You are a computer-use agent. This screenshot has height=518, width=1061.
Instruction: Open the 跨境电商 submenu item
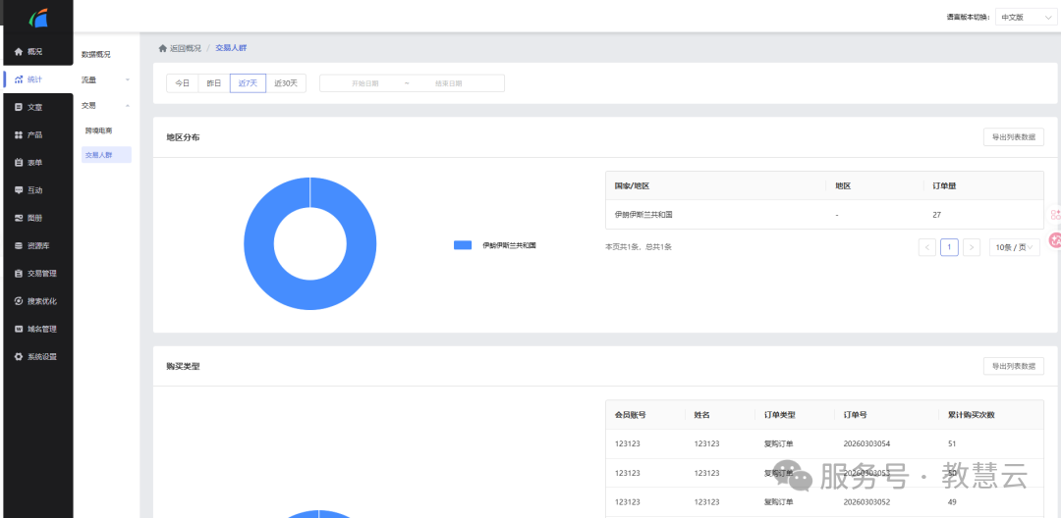click(x=98, y=130)
